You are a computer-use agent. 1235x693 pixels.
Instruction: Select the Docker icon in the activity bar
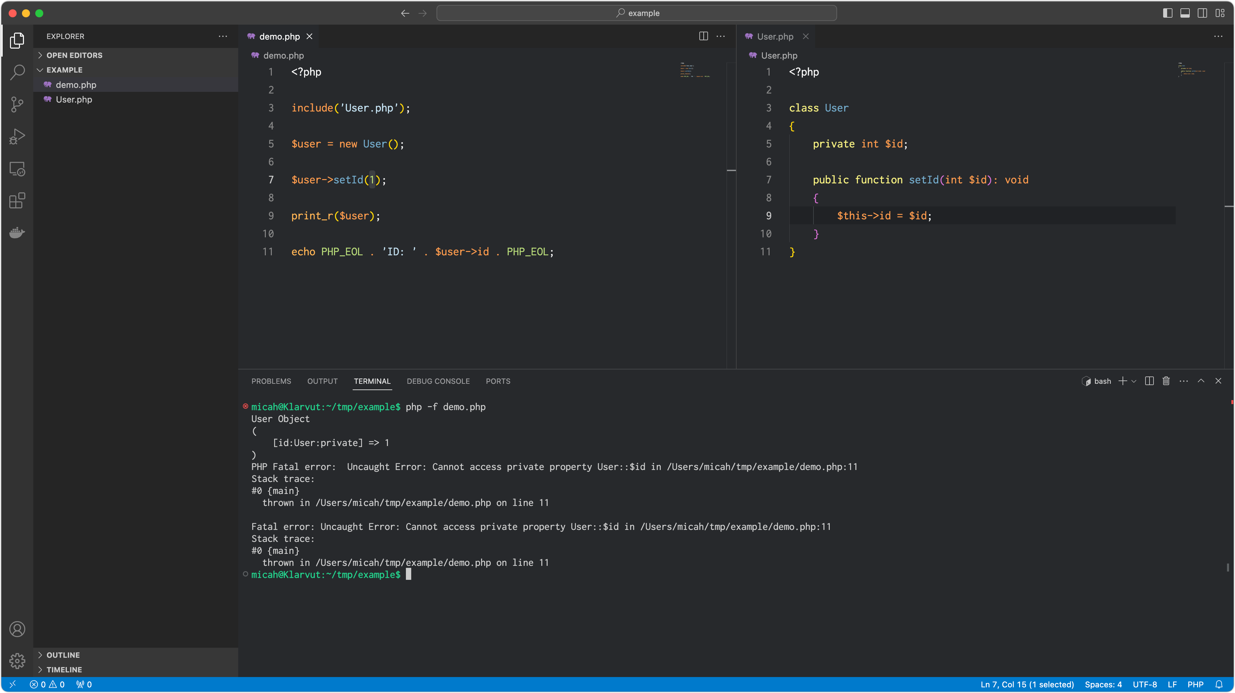point(17,233)
